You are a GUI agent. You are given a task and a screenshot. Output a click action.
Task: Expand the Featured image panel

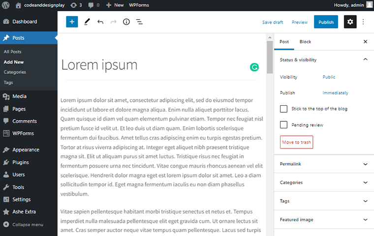tap(324, 220)
